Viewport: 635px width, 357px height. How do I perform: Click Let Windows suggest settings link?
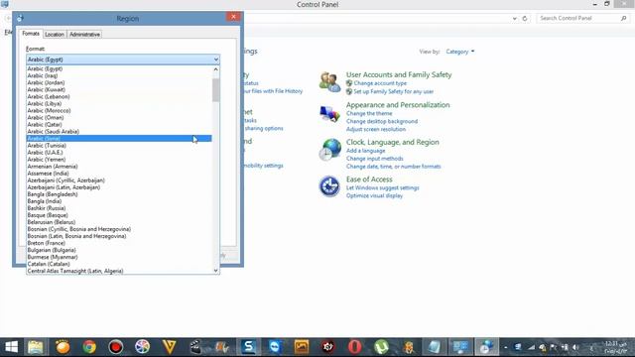383,187
